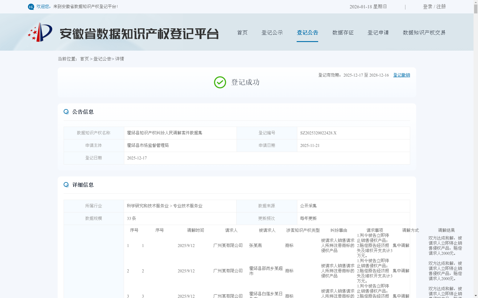The image size is (478, 298).
Task: Click the scrollbar down arrow
Action: point(476,296)
